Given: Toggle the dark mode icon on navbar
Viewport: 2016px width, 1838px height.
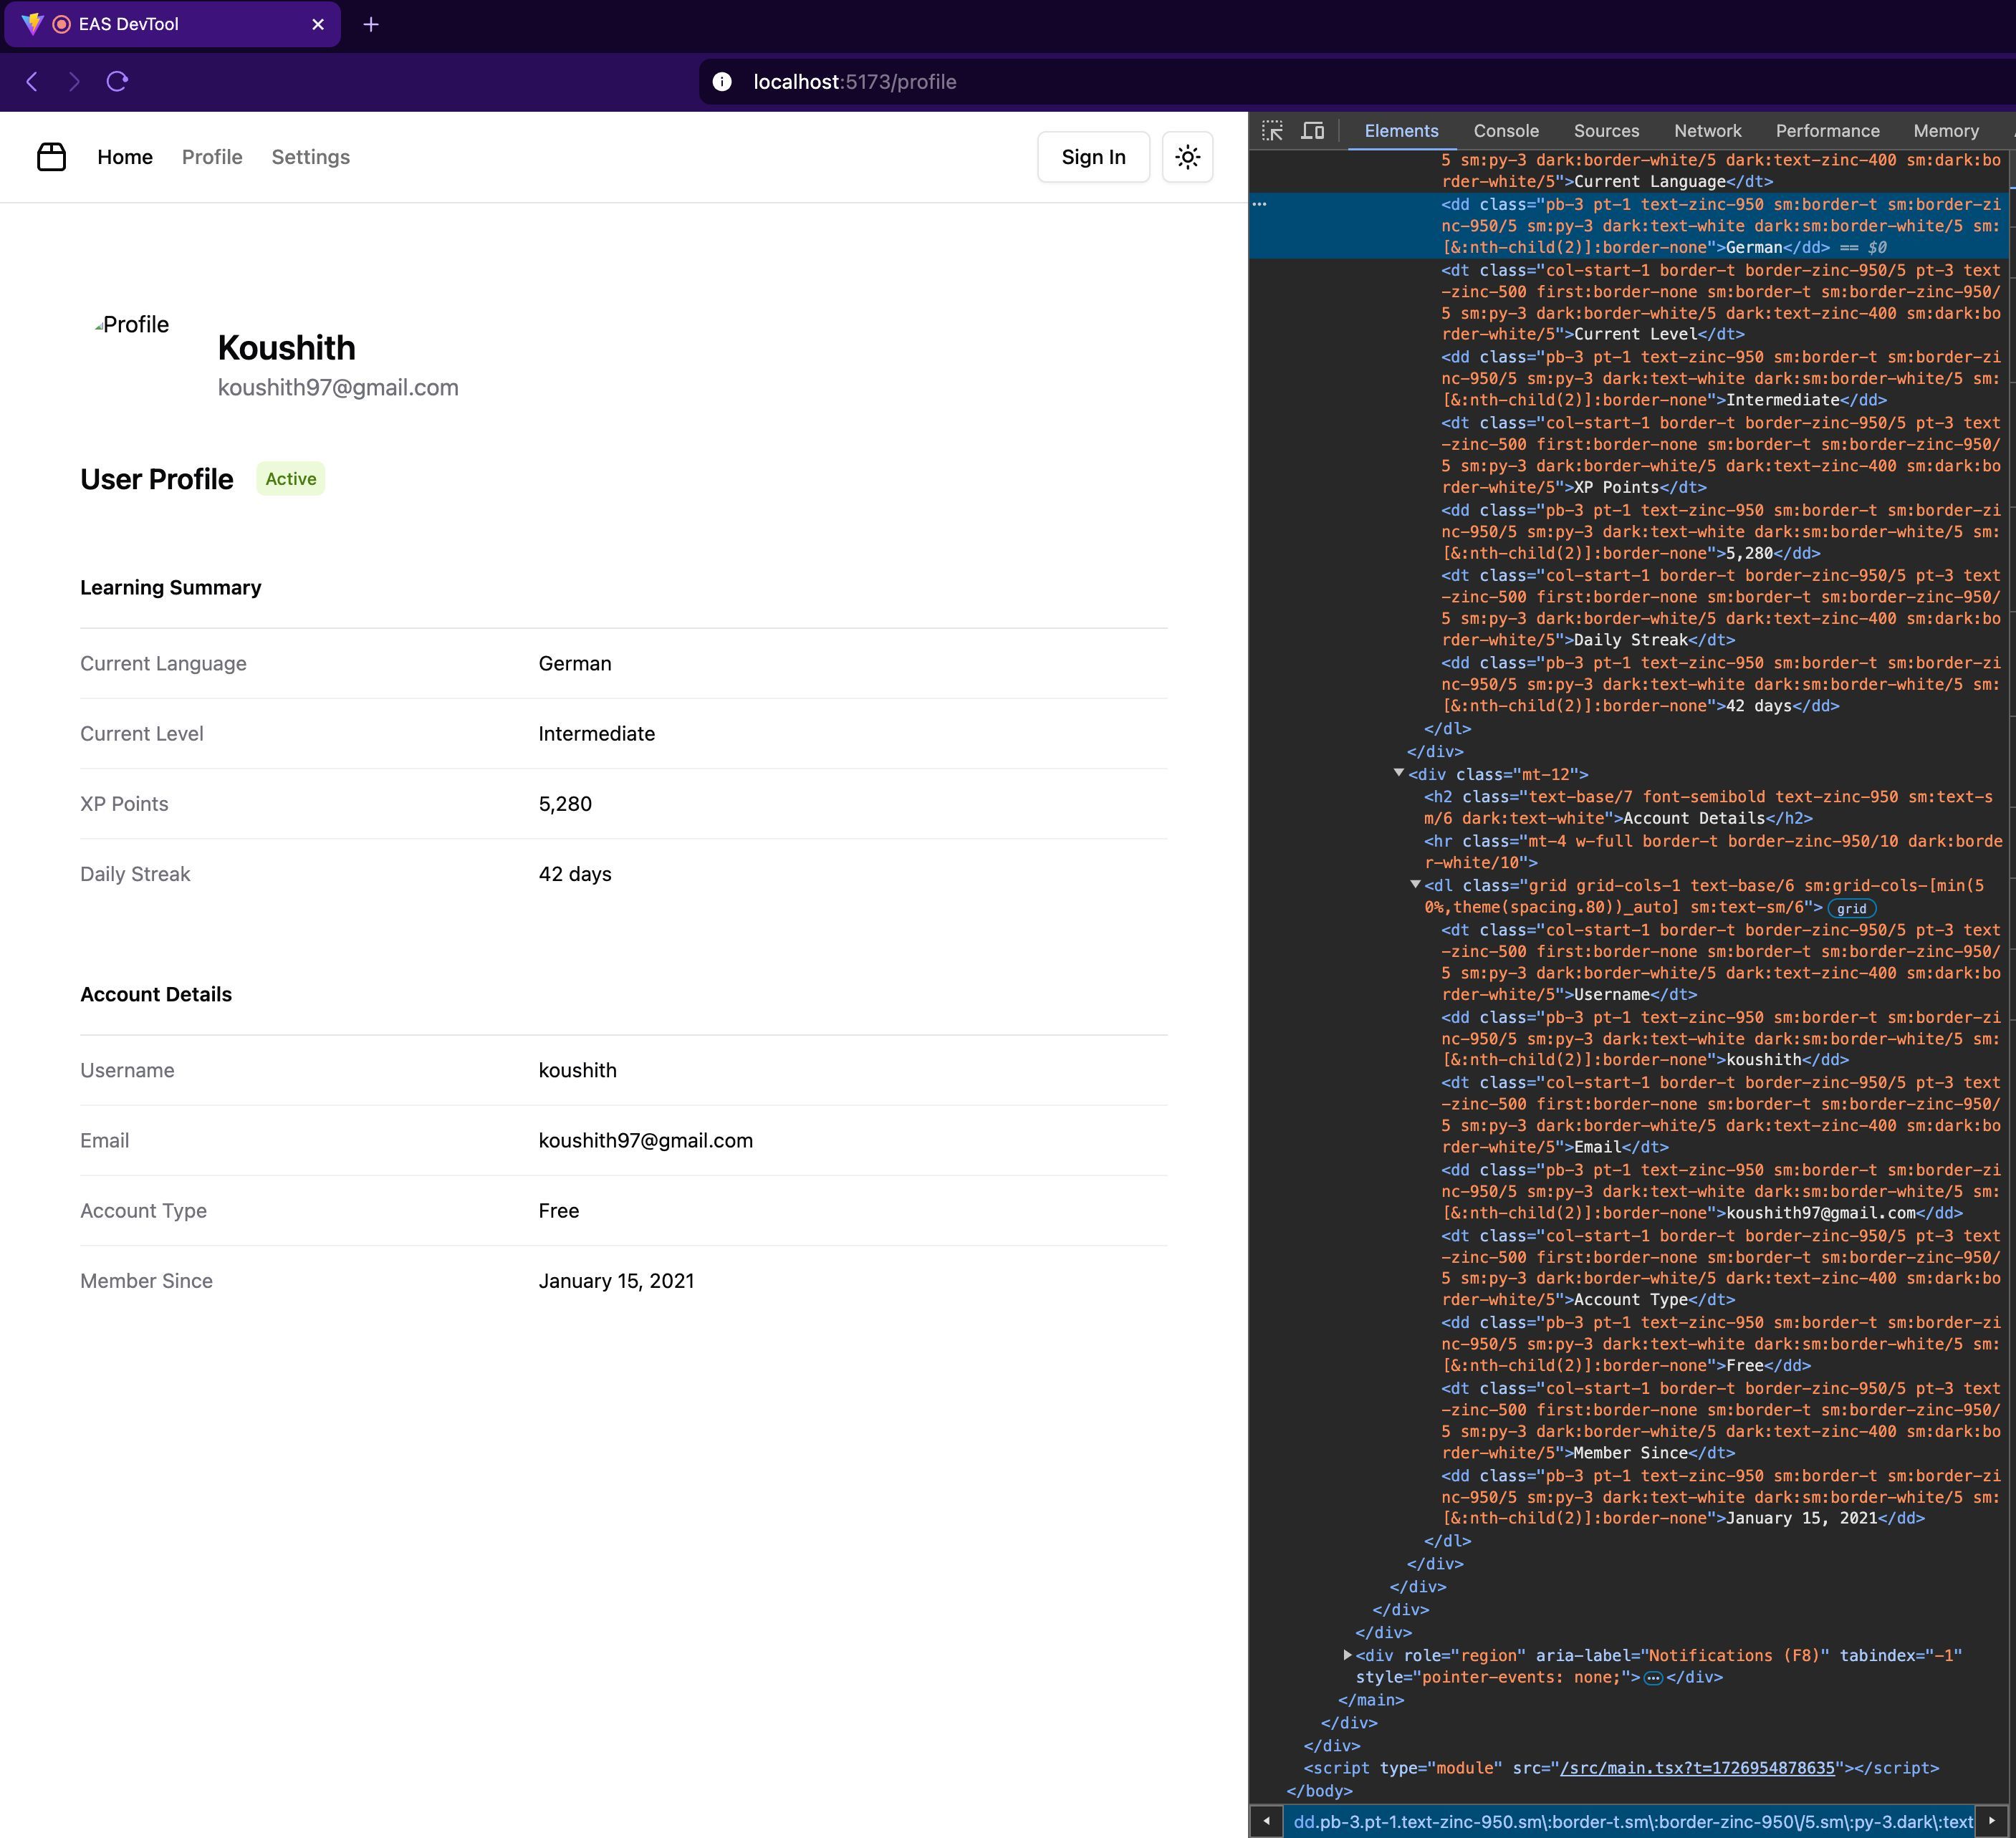Looking at the screenshot, I should (1187, 156).
